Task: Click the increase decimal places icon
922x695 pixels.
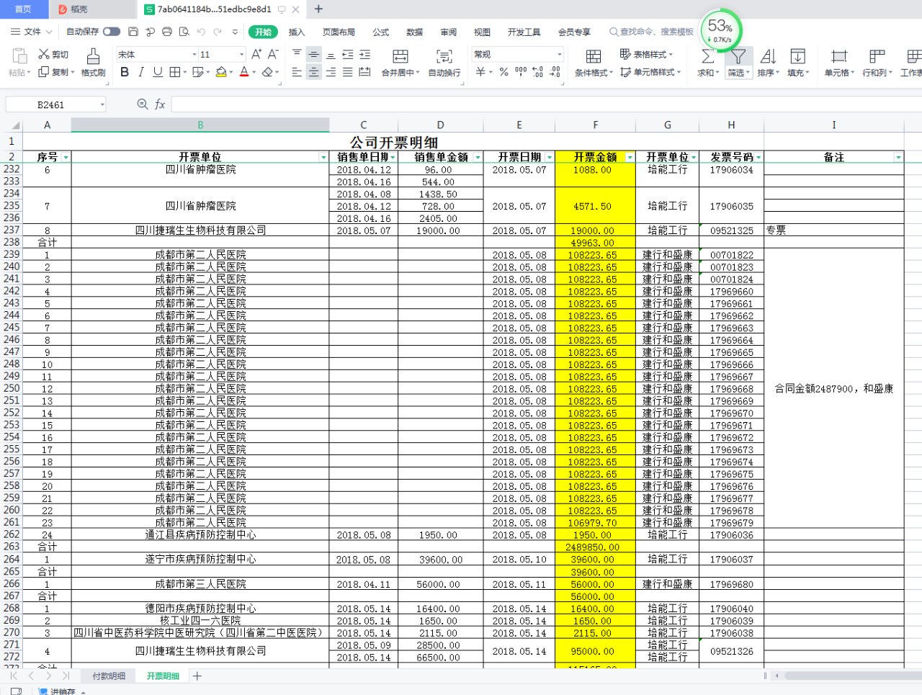Action: [x=538, y=72]
